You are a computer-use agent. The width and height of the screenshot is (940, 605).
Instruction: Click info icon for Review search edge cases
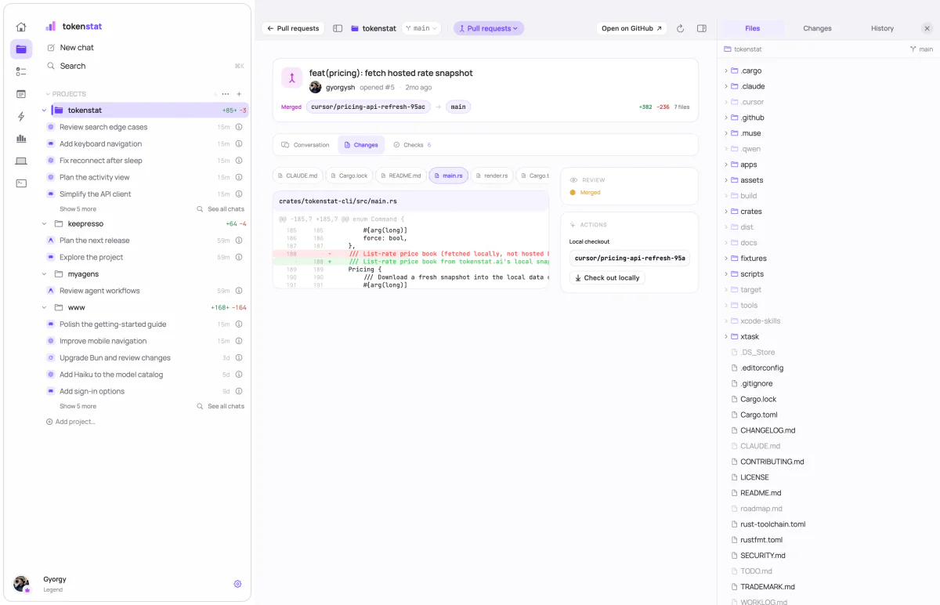click(x=239, y=127)
